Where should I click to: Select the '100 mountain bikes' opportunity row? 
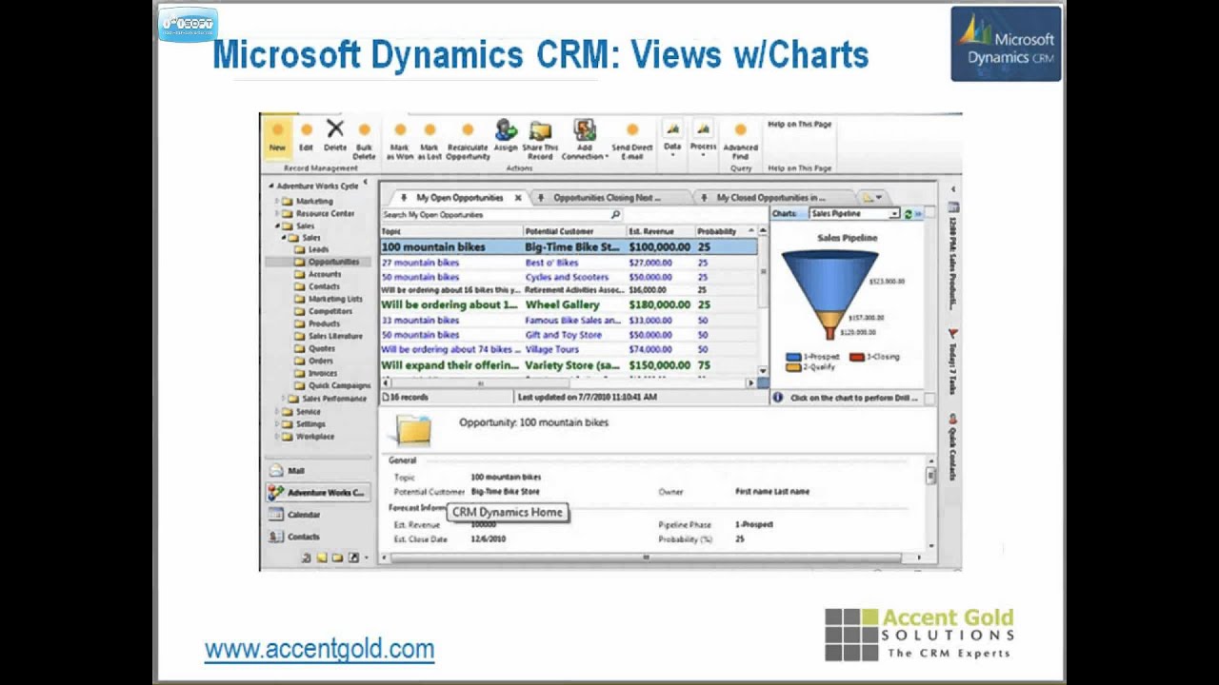click(569, 247)
